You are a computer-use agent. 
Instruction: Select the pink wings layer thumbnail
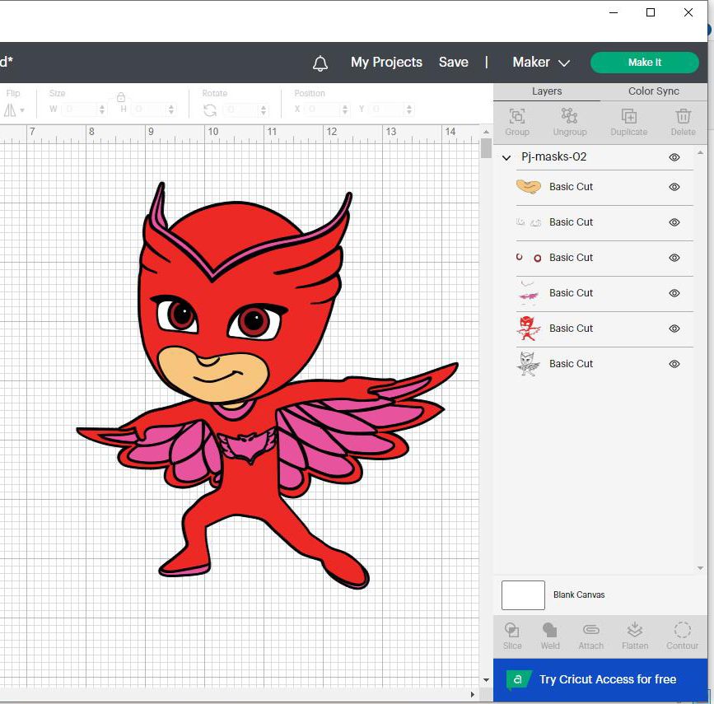click(528, 293)
